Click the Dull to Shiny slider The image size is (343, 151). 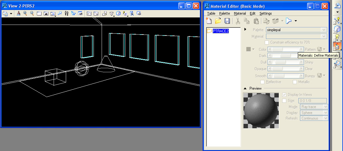coord(285,62)
